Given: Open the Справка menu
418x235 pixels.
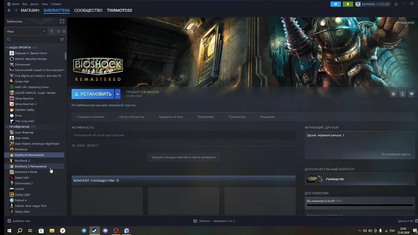Looking at the screenshot, I should [56, 4].
